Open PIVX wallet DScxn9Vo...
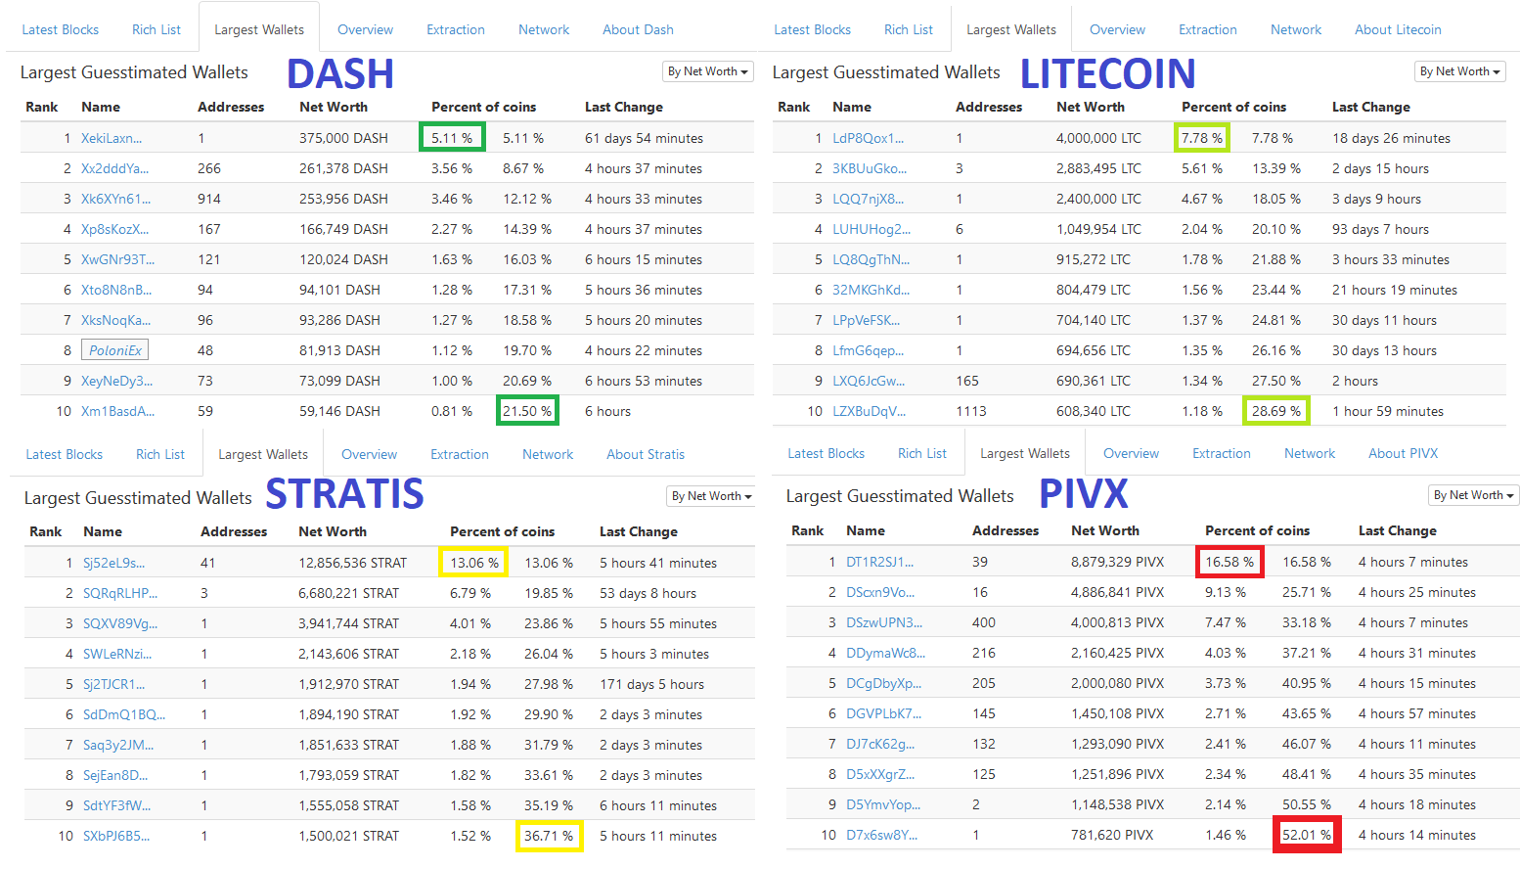 click(880, 592)
